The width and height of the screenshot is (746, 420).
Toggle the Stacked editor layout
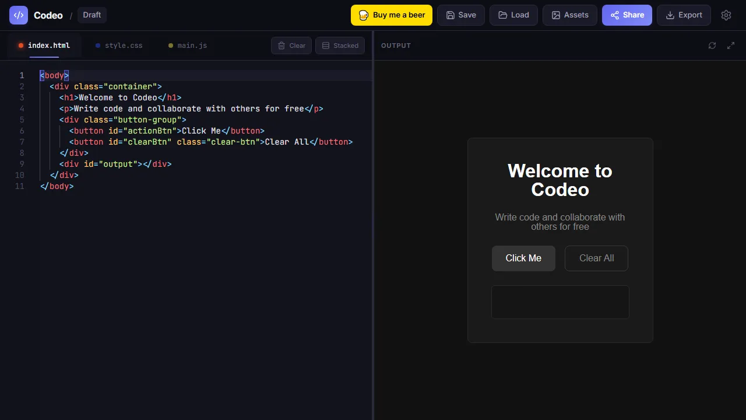(x=340, y=45)
